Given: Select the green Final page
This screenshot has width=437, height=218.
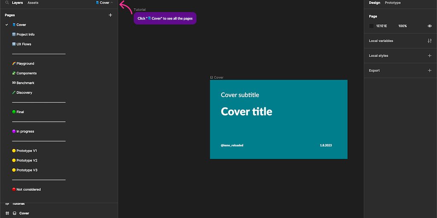Looking at the screenshot, I should [20, 112].
